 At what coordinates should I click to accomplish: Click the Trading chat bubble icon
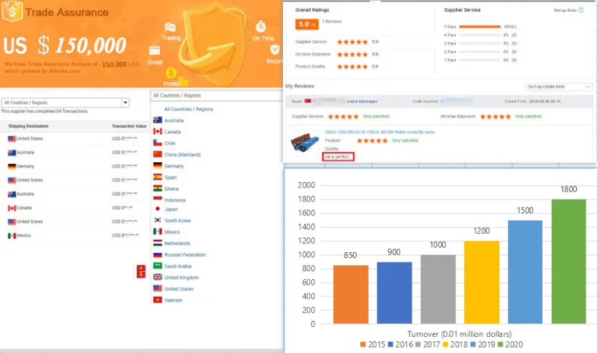pos(170,27)
